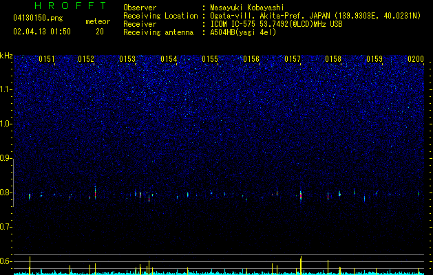Screen dimensions: 433x275
Task: Click the 0155 time marker label
Action: click(210, 59)
